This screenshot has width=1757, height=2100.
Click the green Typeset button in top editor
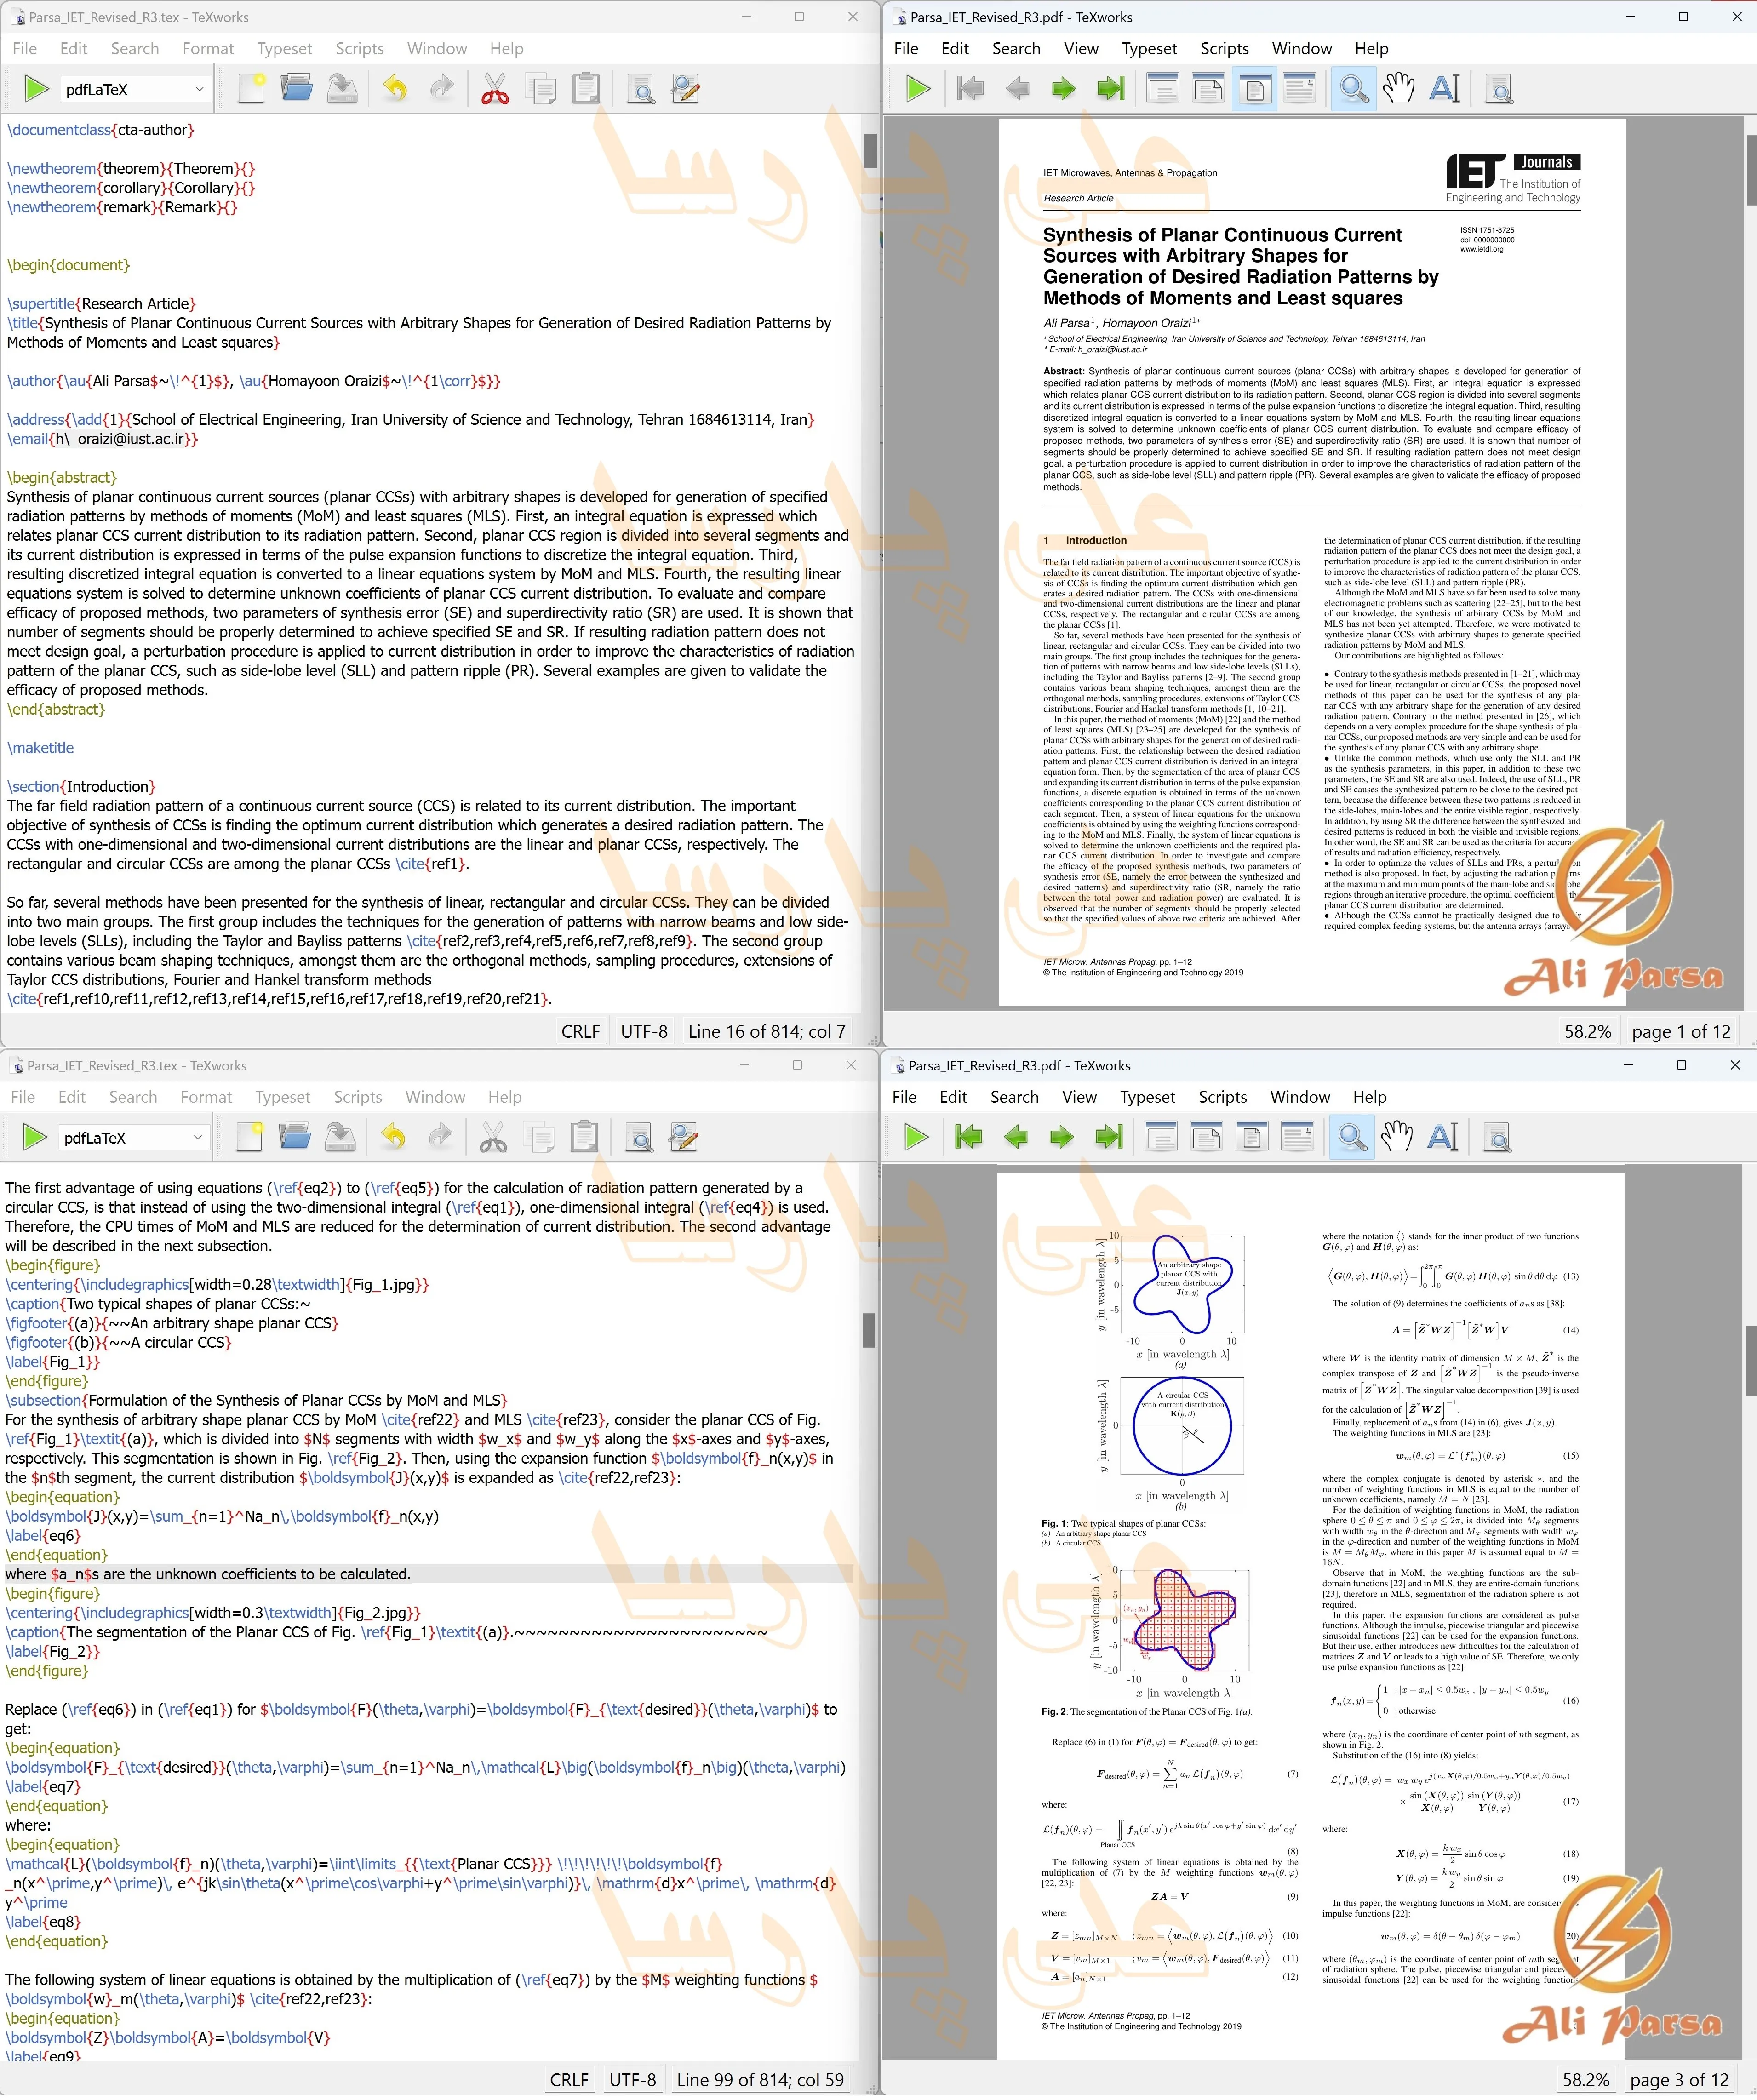click(36, 89)
